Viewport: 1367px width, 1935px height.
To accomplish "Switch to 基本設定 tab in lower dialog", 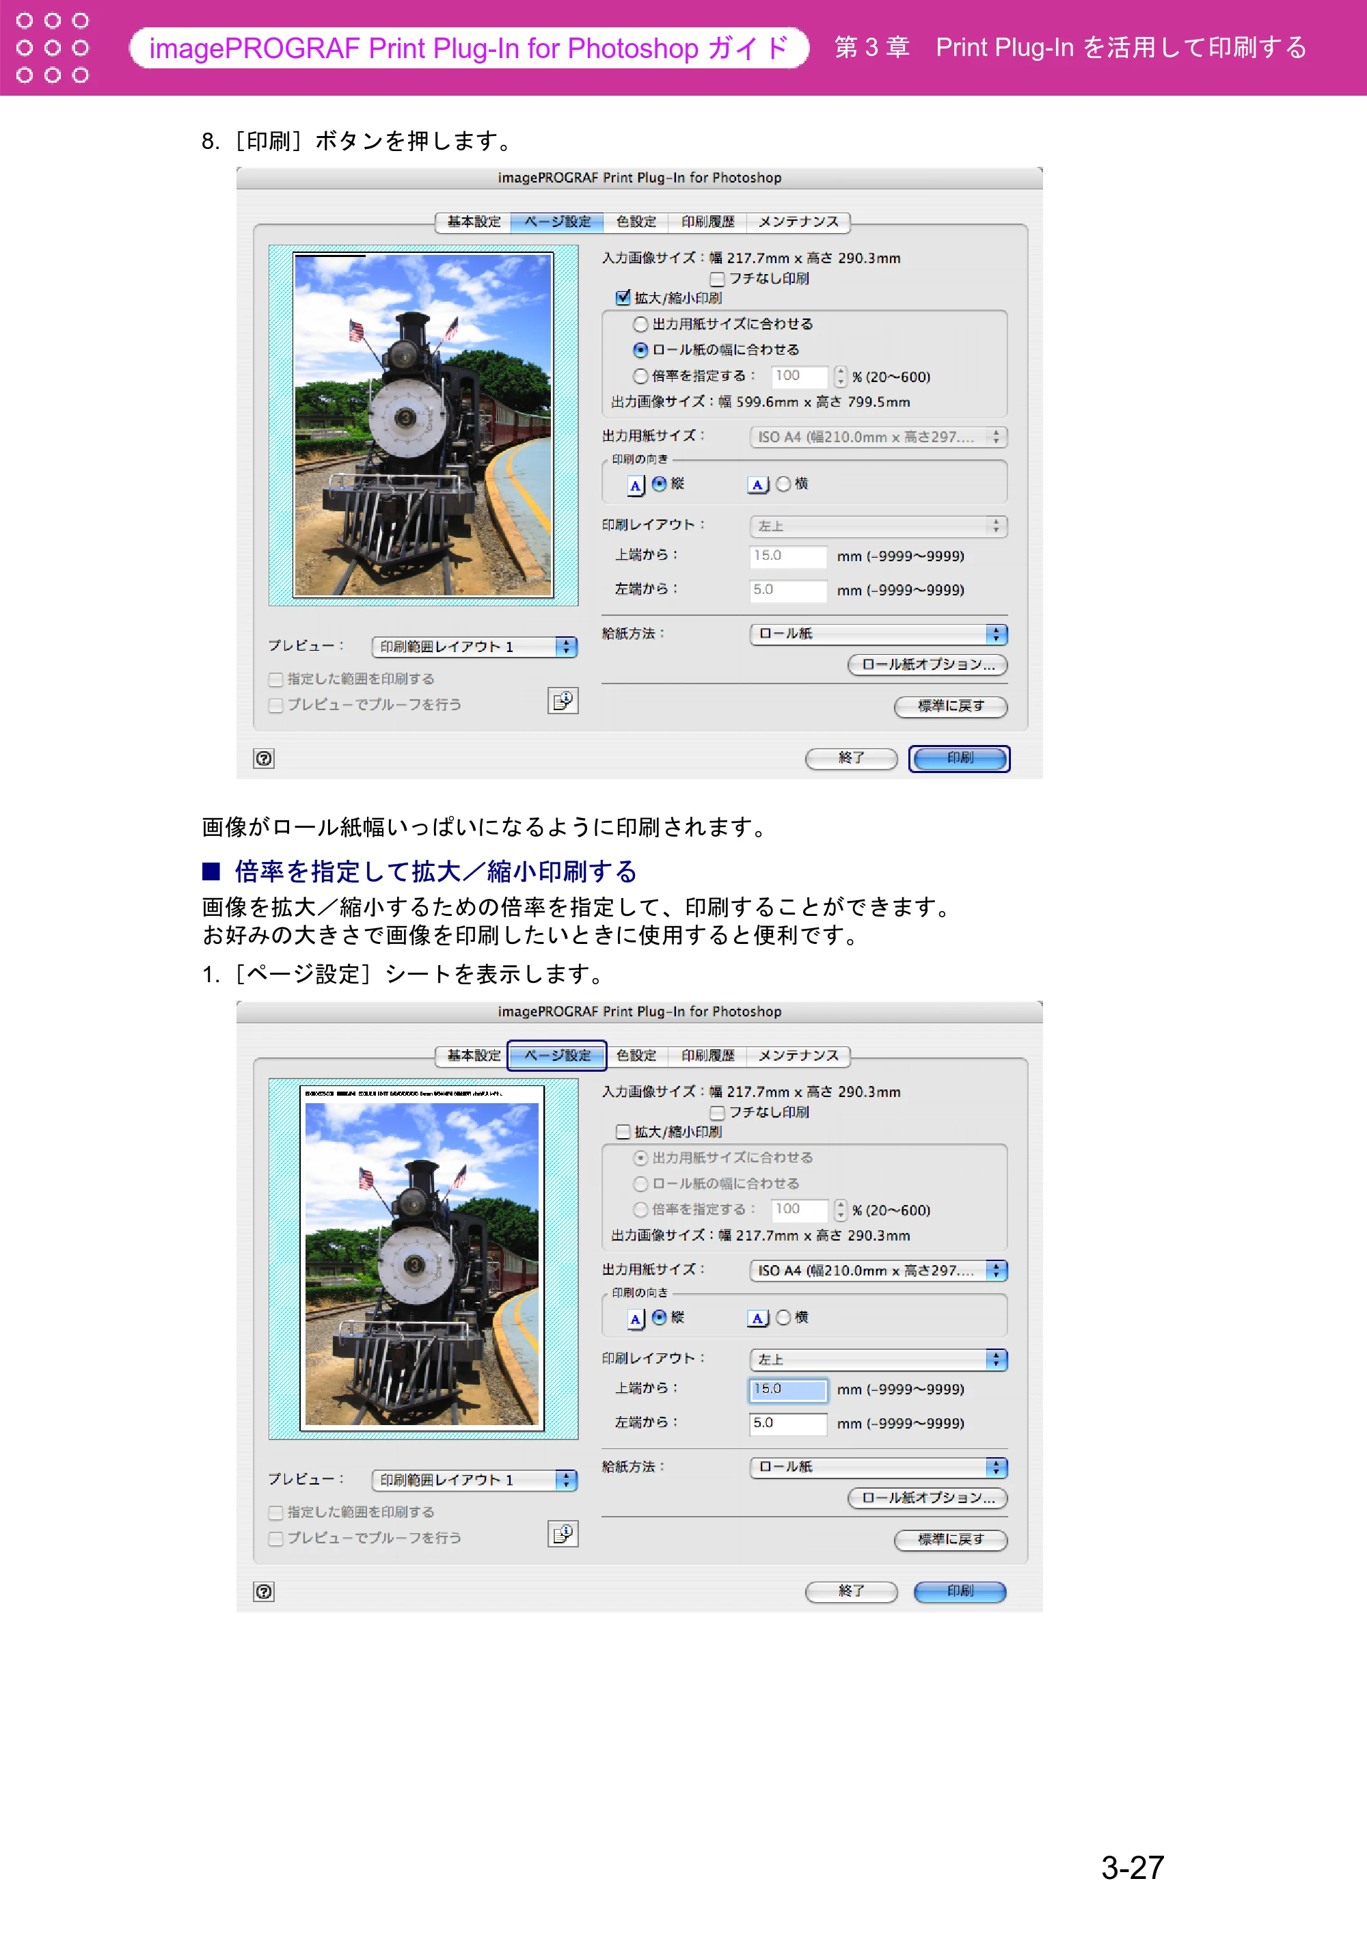I will [474, 1055].
